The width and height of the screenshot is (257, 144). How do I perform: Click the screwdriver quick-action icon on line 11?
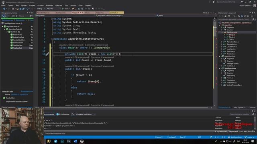tap(47, 54)
